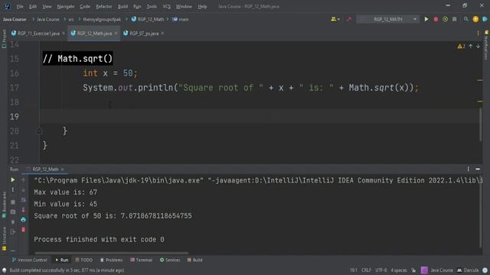This screenshot has height=275, width=490.
Task: Click the camera dump threads icon
Action: pyautogui.click(x=13, y=212)
